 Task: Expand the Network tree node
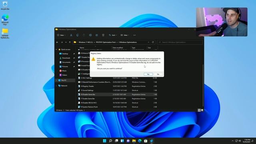coord(56,86)
